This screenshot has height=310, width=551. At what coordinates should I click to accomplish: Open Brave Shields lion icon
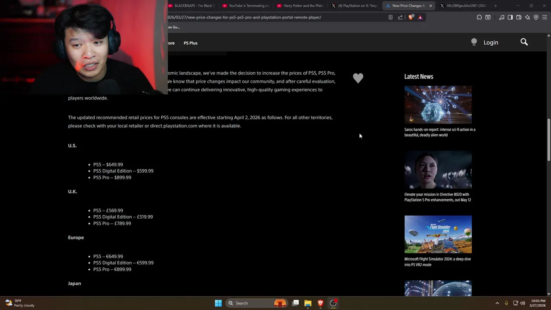[411, 17]
